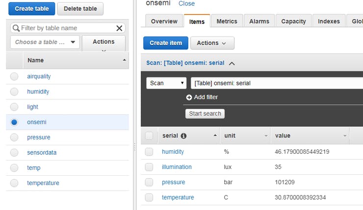Select the sensordata table radio button
Image resolution: width=363 pixels, height=210 pixels.
click(x=14, y=153)
